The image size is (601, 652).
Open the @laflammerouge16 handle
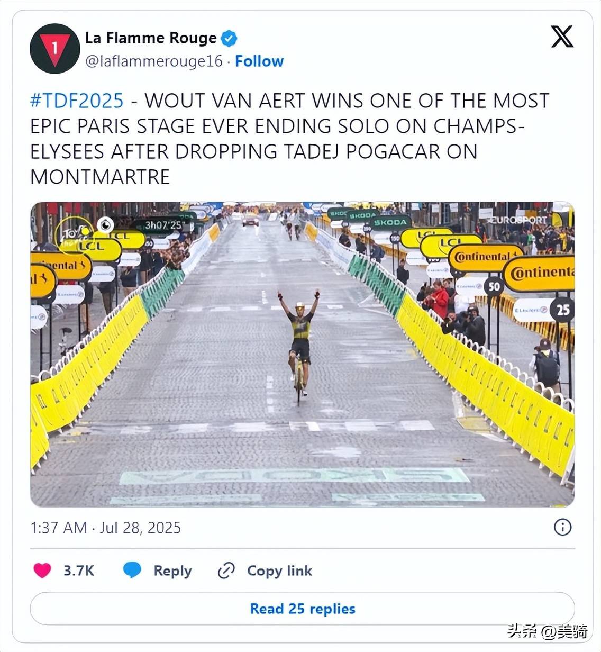(x=154, y=61)
